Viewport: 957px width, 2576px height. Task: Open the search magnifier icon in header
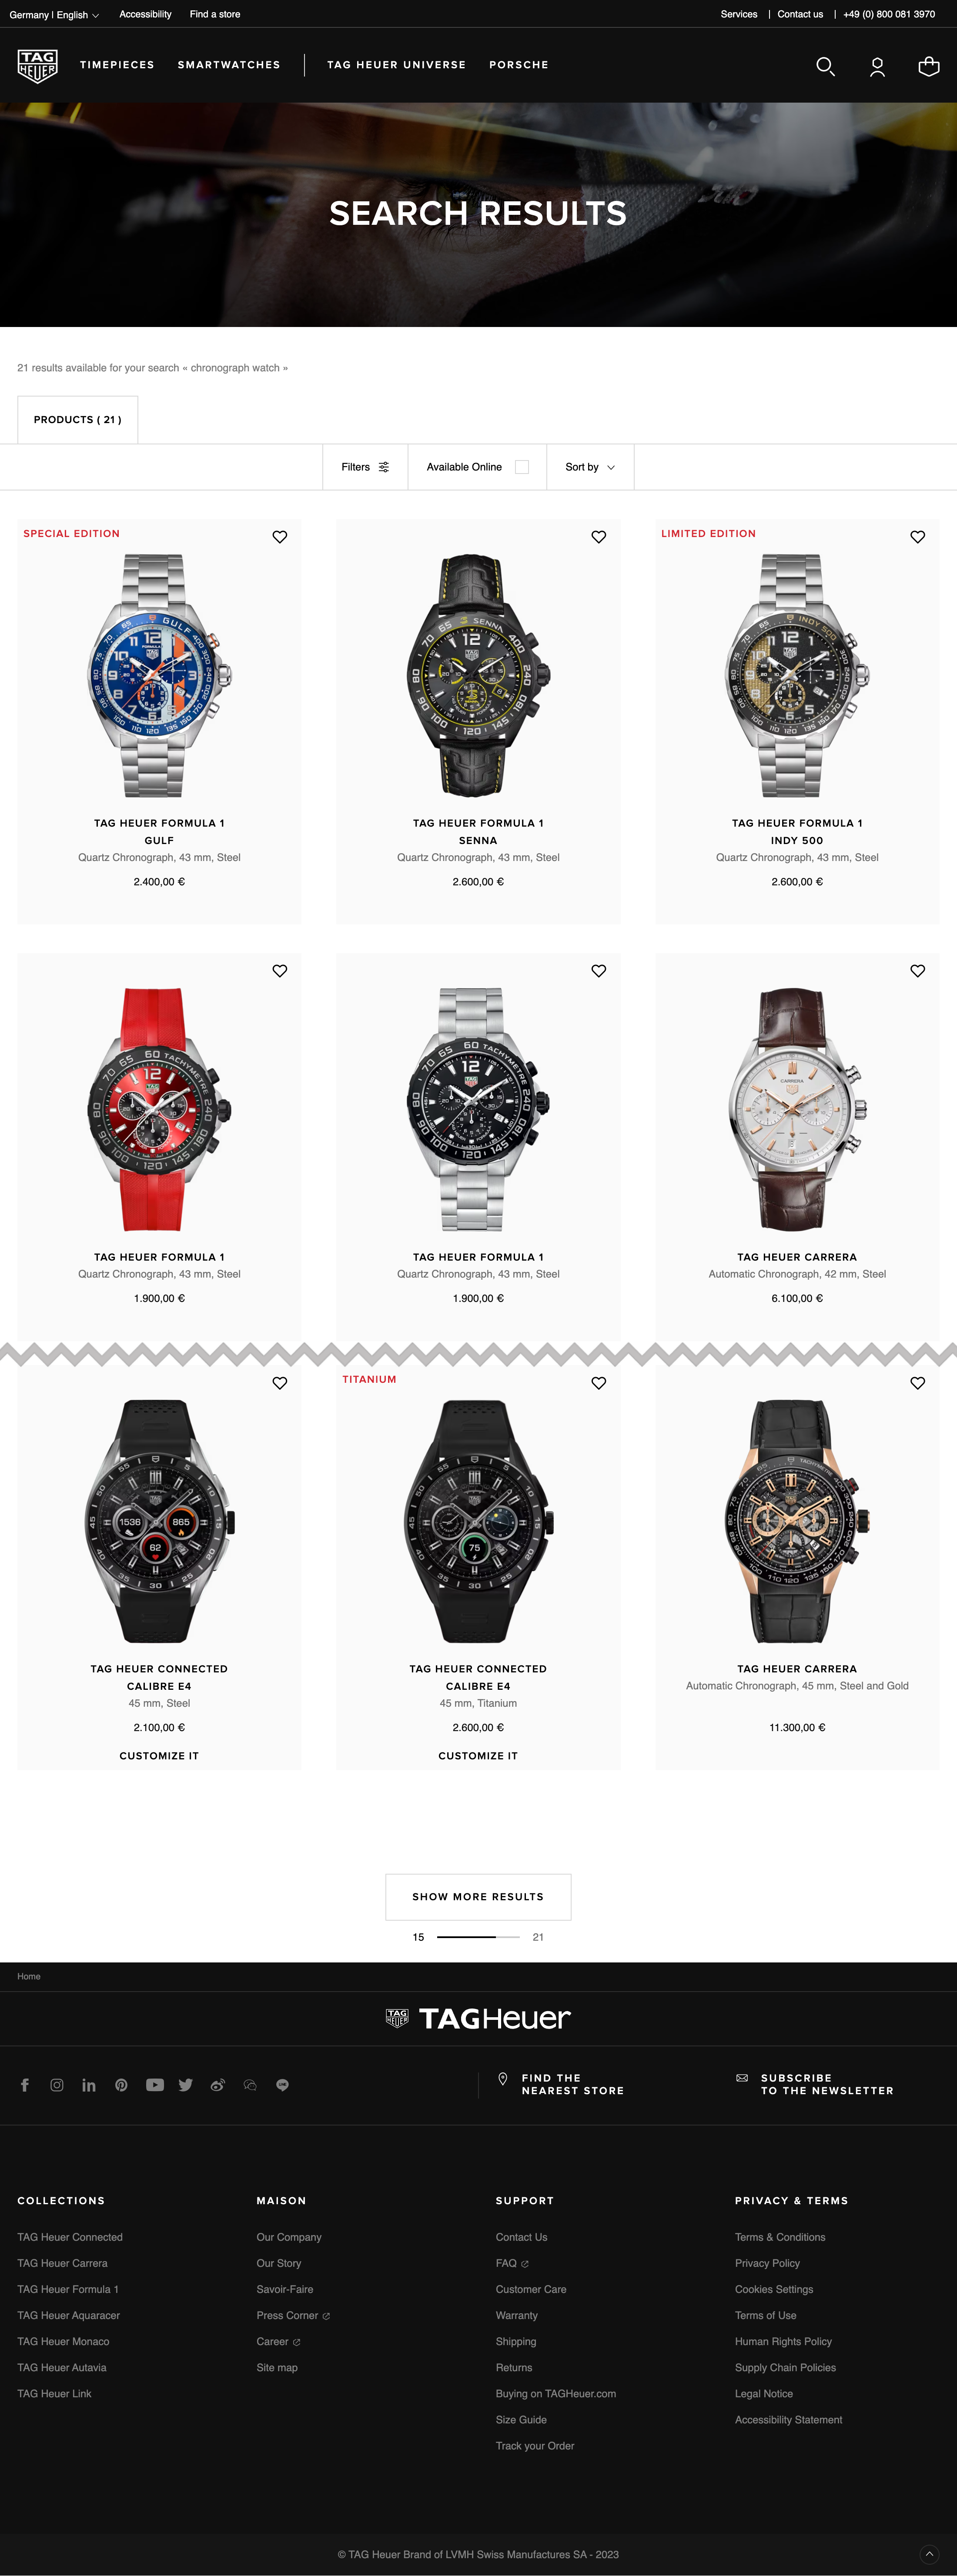(x=825, y=66)
